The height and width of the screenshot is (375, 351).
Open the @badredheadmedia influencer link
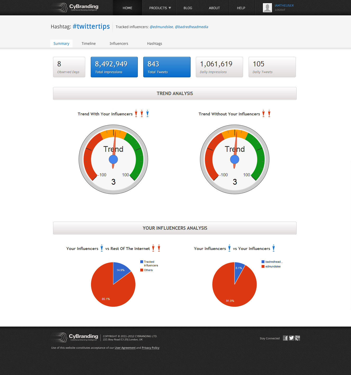191,27
